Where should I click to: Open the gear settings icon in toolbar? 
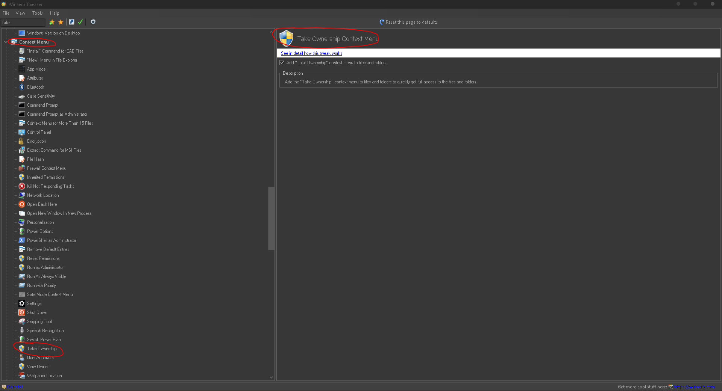pos(93,22)
